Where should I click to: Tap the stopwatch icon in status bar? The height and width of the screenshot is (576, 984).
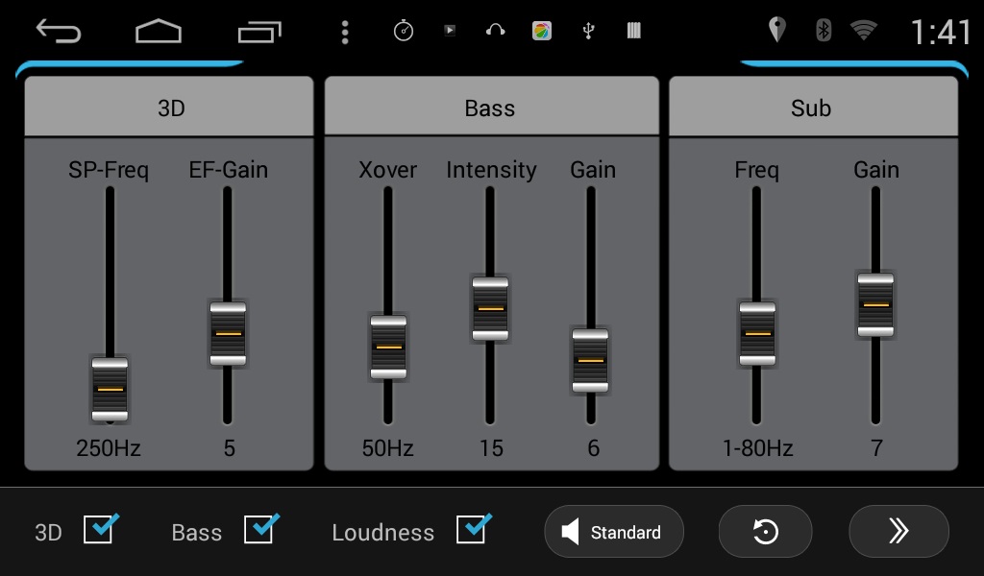404,31
